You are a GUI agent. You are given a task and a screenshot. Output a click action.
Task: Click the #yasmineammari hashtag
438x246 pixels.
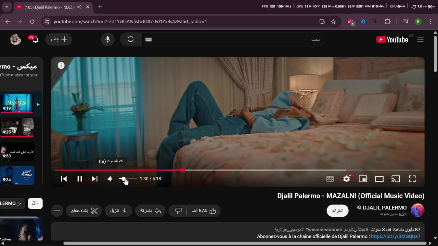point(324,229)
